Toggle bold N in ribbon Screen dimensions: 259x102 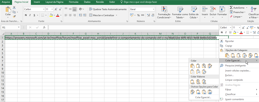click(26, 15)
